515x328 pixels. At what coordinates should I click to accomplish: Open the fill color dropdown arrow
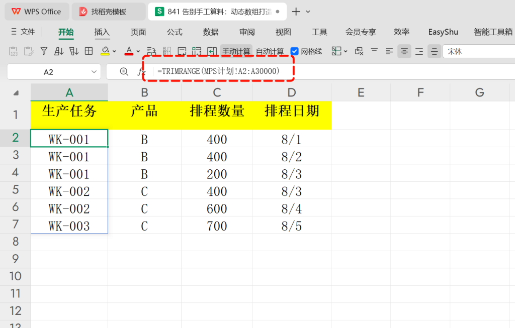(x=114, y=52)
